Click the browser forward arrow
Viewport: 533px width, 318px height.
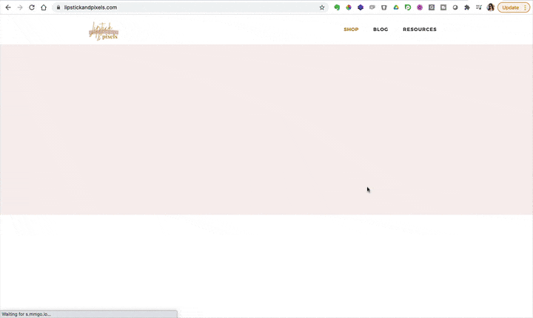(20, 7)
